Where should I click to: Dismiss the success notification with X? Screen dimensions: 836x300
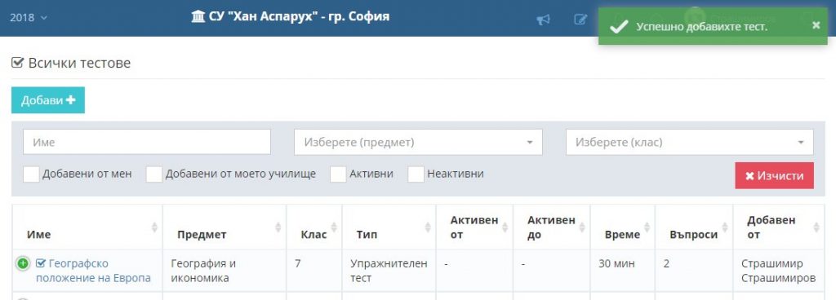816,25
